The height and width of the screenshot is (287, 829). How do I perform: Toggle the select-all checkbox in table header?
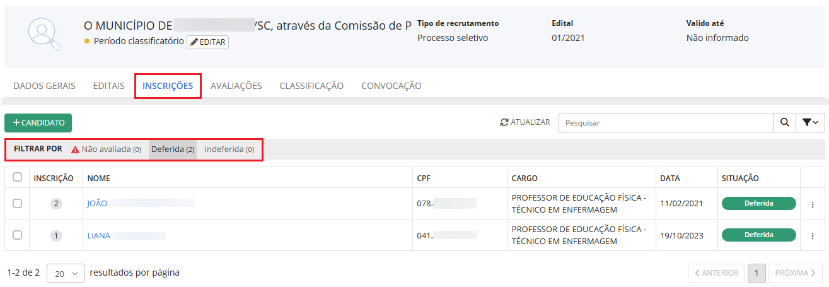click(x=18, y=177)
